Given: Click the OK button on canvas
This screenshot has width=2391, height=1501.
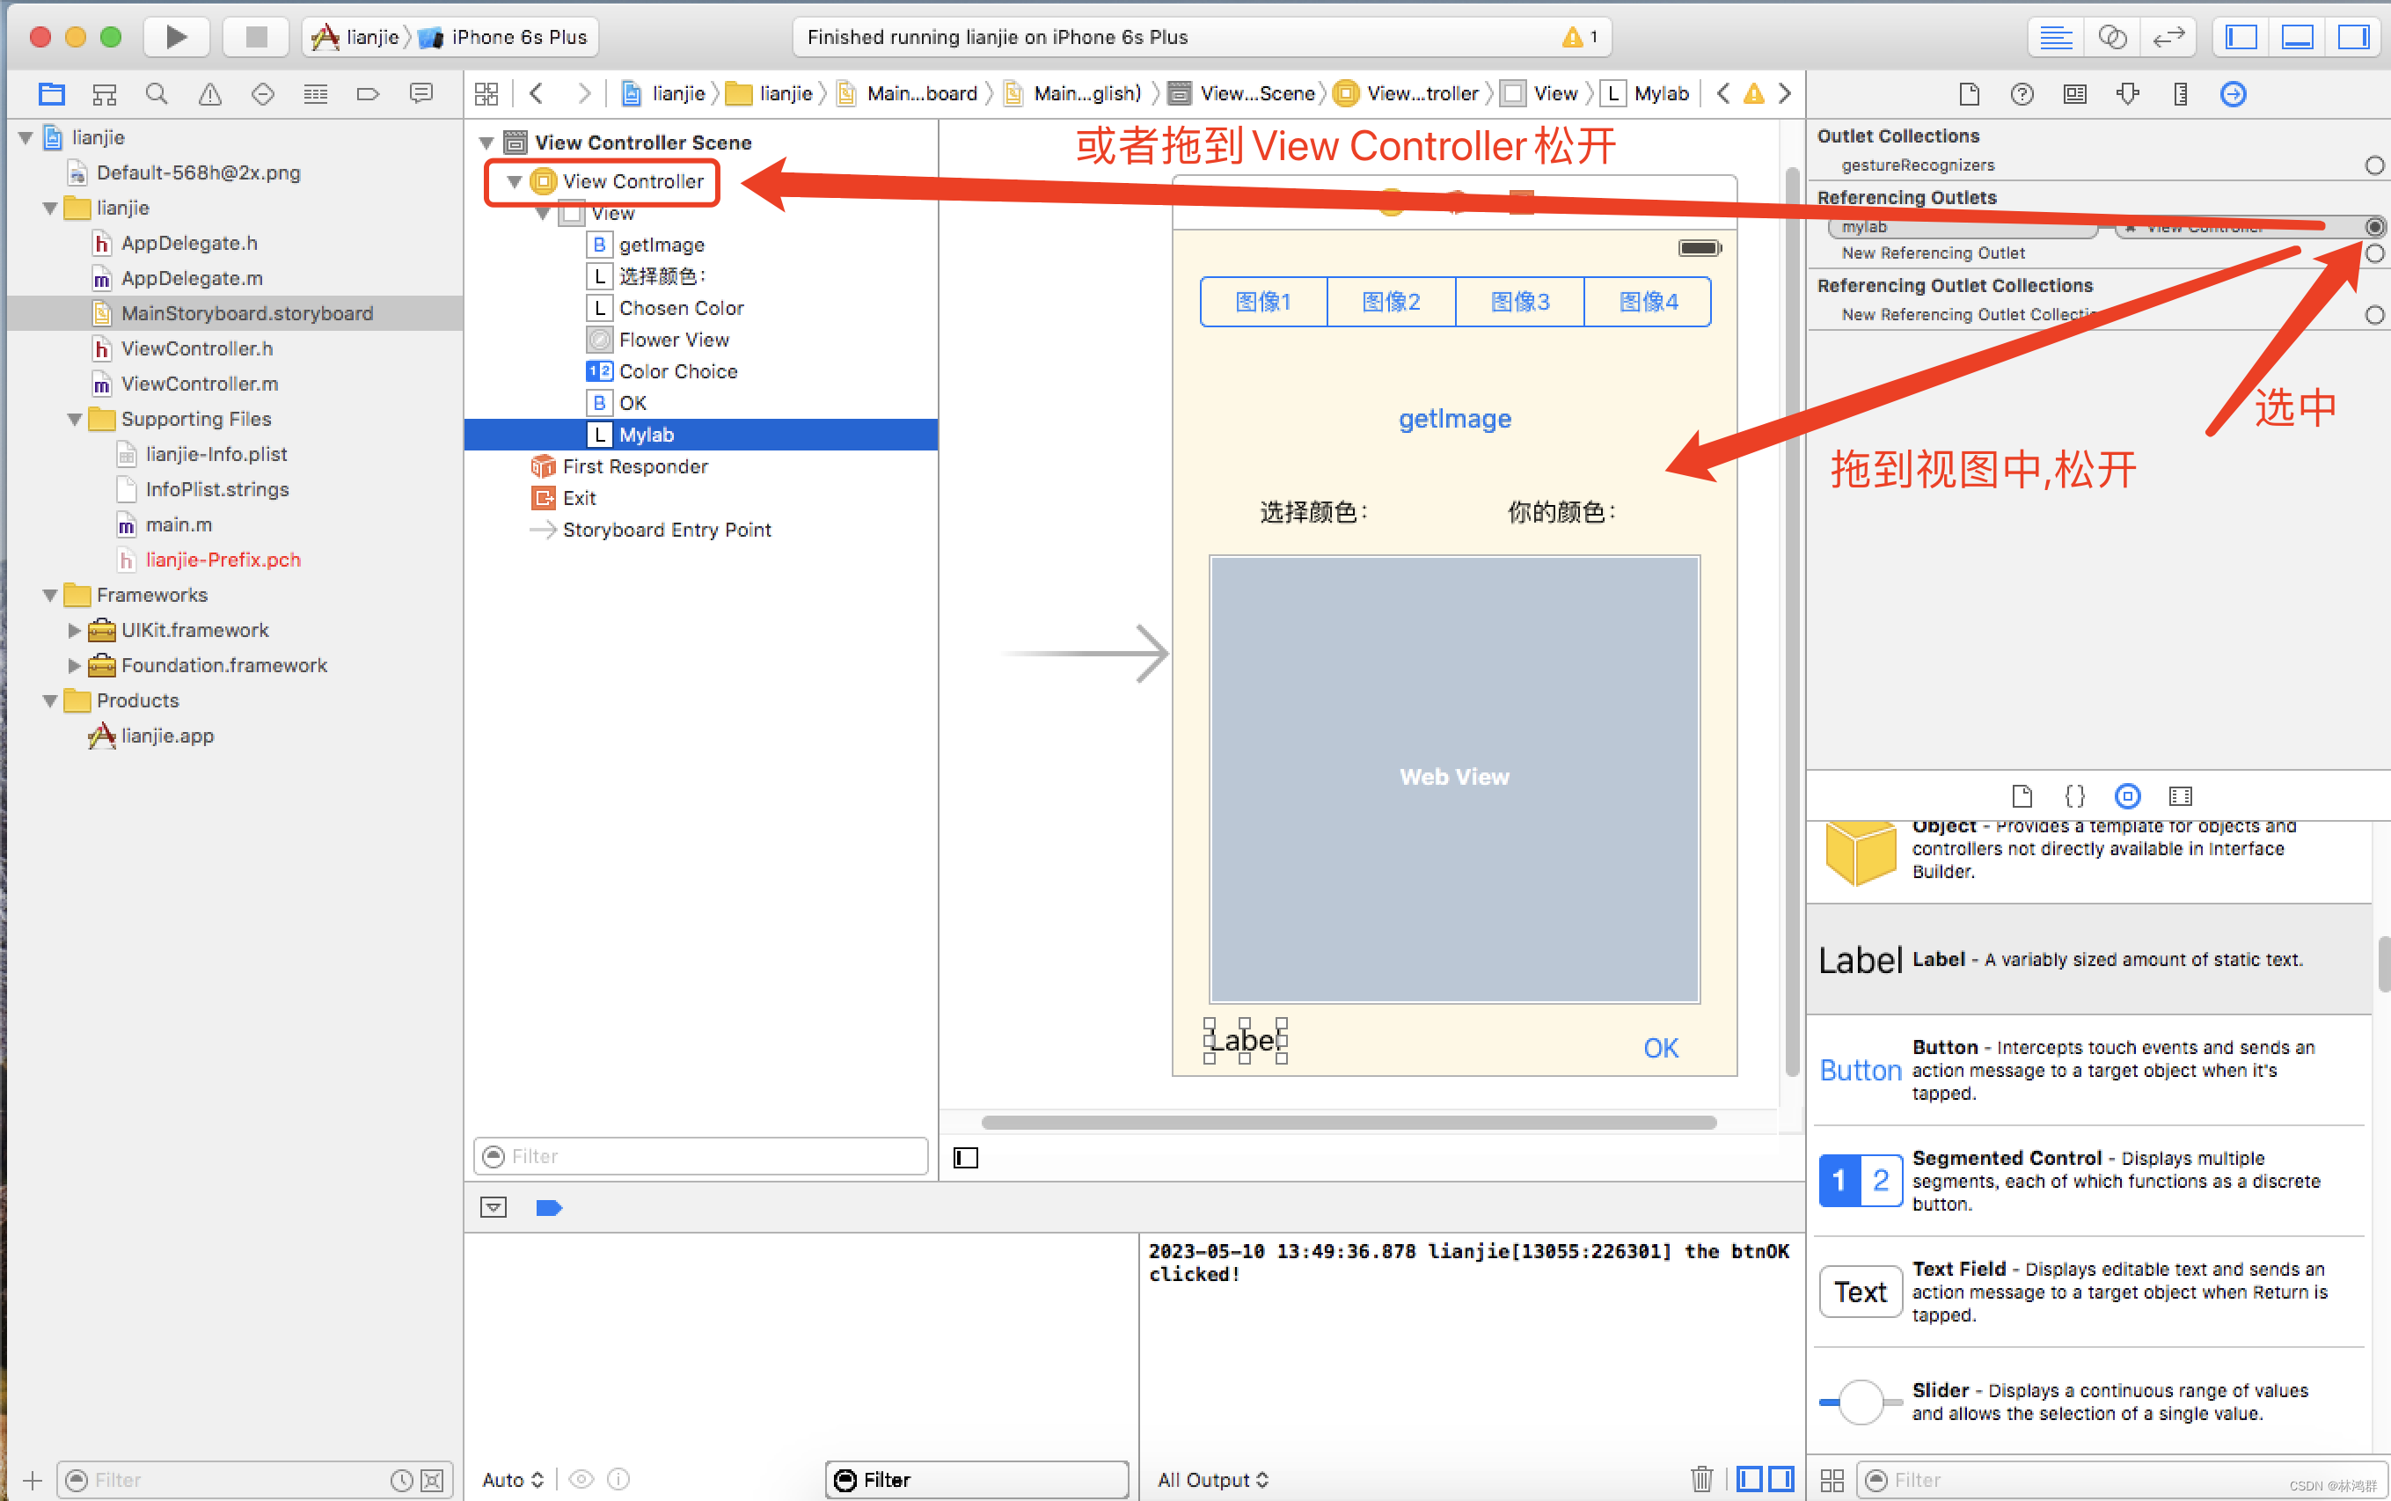Looking at the screenshot, I should (1661, 1047).
